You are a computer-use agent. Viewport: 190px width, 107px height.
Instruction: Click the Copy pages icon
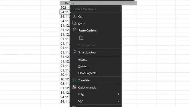(75, 23)
